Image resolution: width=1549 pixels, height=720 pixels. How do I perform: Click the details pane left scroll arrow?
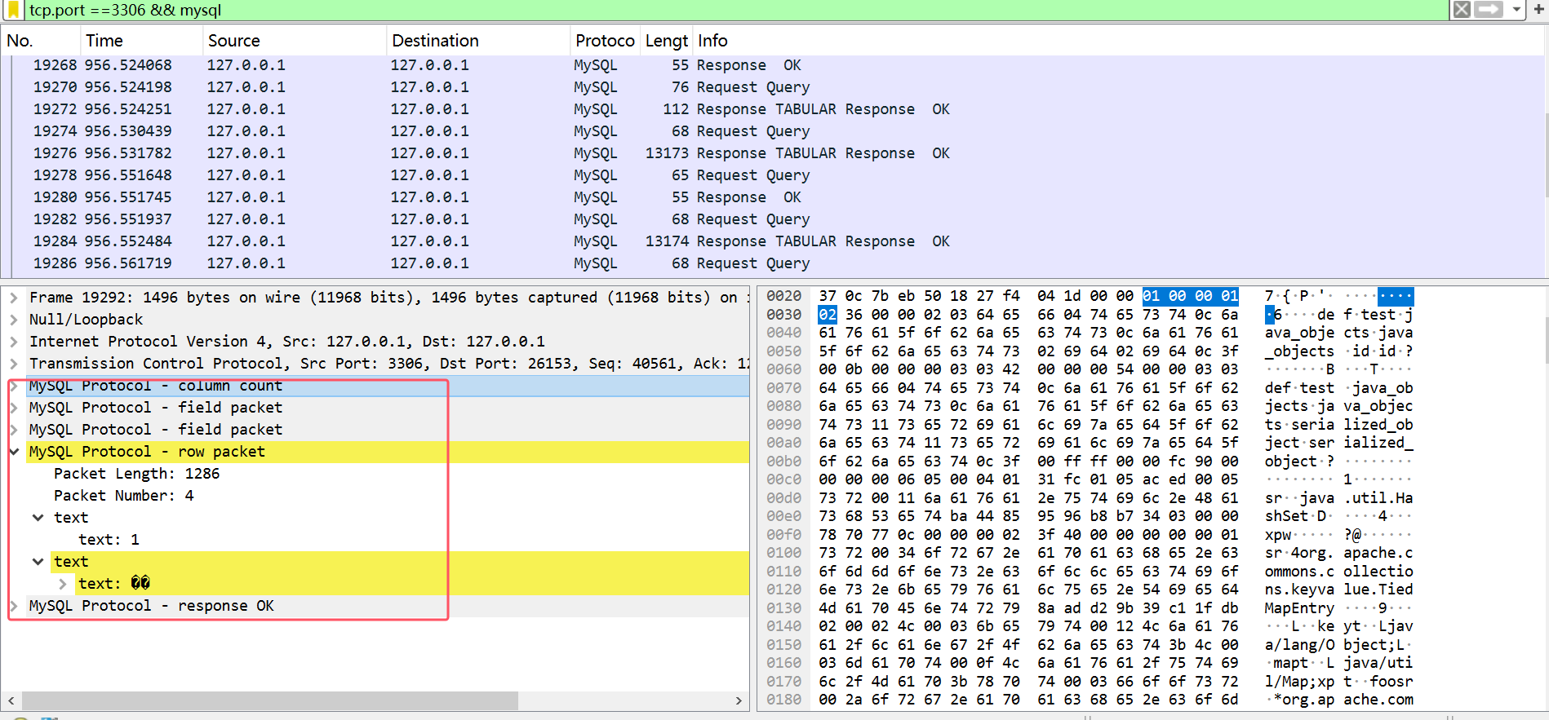(x=11, y=700)
